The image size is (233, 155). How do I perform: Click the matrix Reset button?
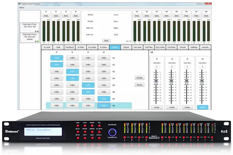coord(140,85)
